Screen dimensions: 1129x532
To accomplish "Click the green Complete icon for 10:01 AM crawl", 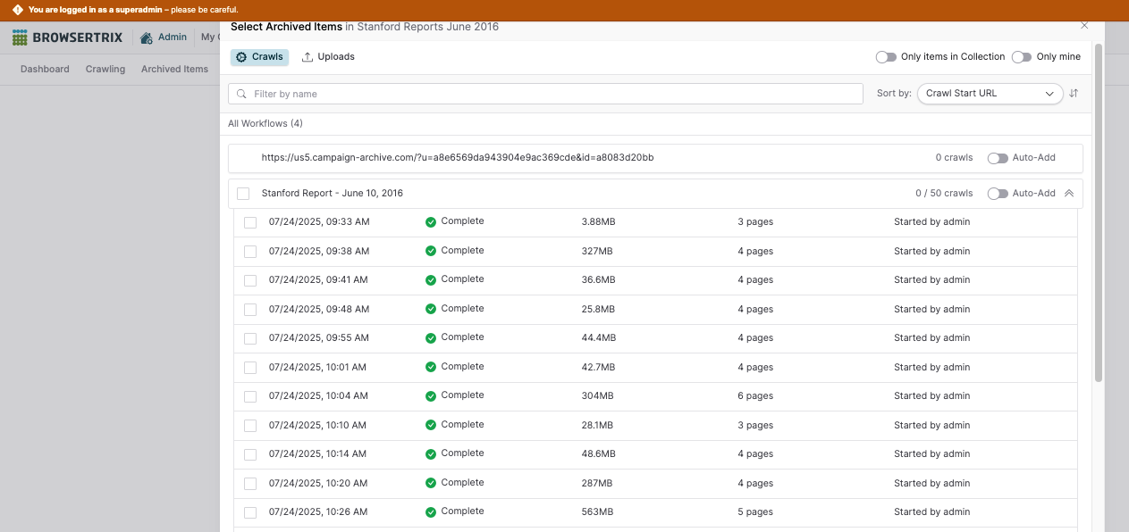I will click(x=431, y=367).
